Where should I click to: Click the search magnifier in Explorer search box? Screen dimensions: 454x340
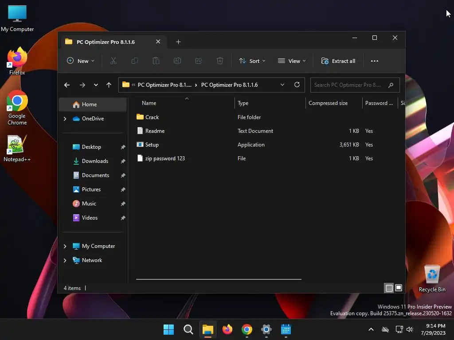coord(391,85)
